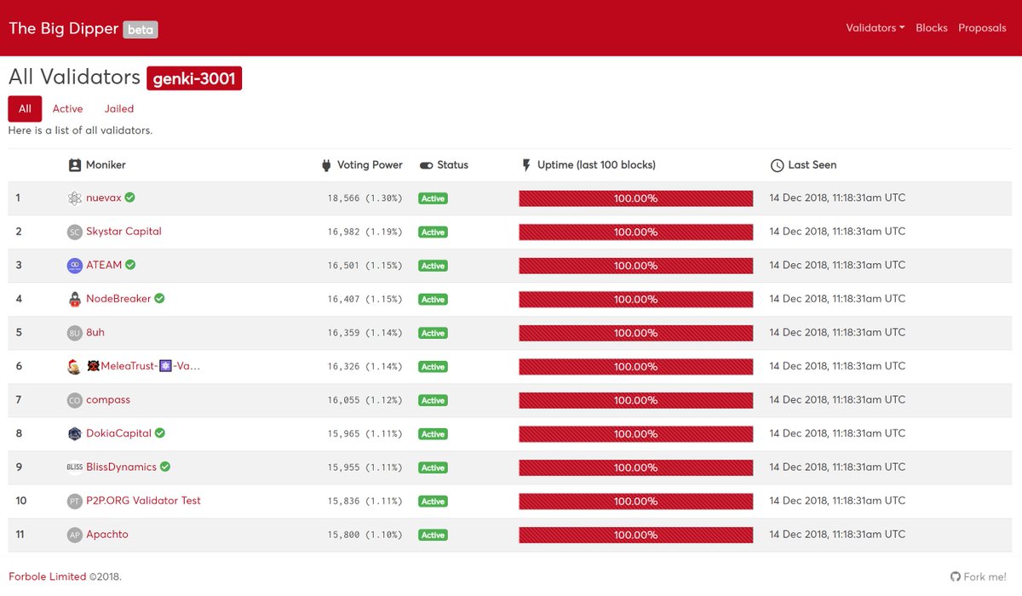Open the NodeBreaker validator link

(118, 299)
